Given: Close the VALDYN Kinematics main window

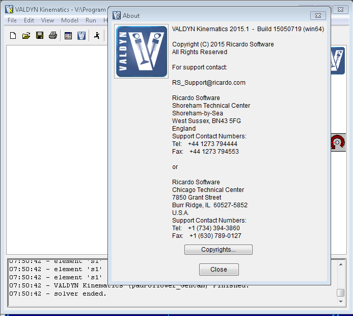Looking at the screenshot, I should pos(340,10).
